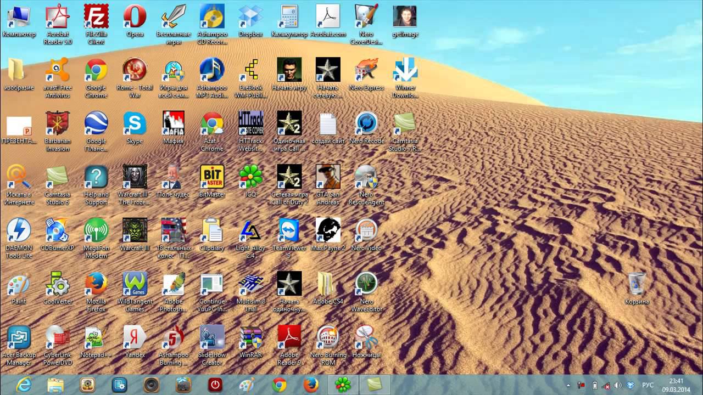The height and width of the screenshot is (395, 703).
Task: Click Chrome icon in taskbar
Action: pos(279,385)
